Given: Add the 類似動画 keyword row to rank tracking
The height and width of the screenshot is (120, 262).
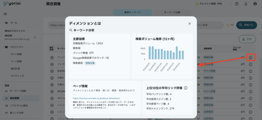Looking at the screenshot, I should click(52, 91).
